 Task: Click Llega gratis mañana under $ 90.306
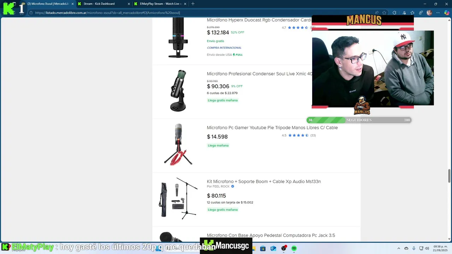click(223, 100)
